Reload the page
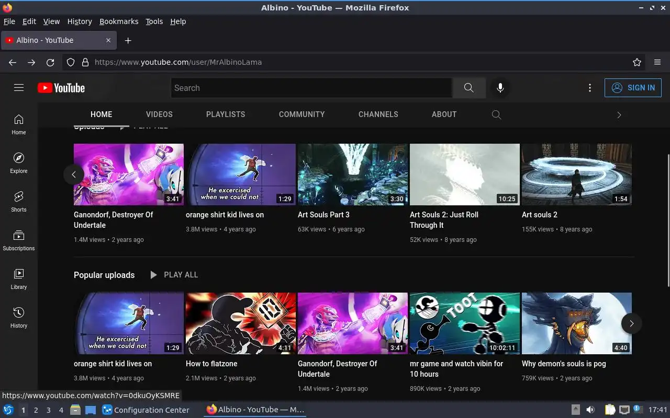 click(x=50, y=62)
